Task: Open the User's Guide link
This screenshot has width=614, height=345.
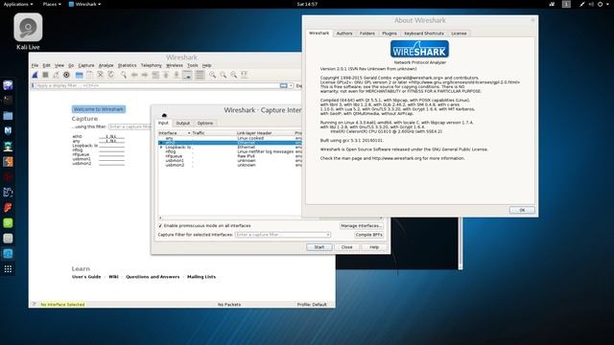Action: click(86, 277)
